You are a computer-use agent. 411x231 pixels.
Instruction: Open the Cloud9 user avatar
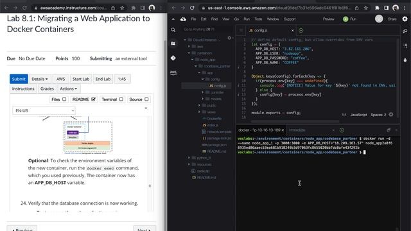point(379,19)
